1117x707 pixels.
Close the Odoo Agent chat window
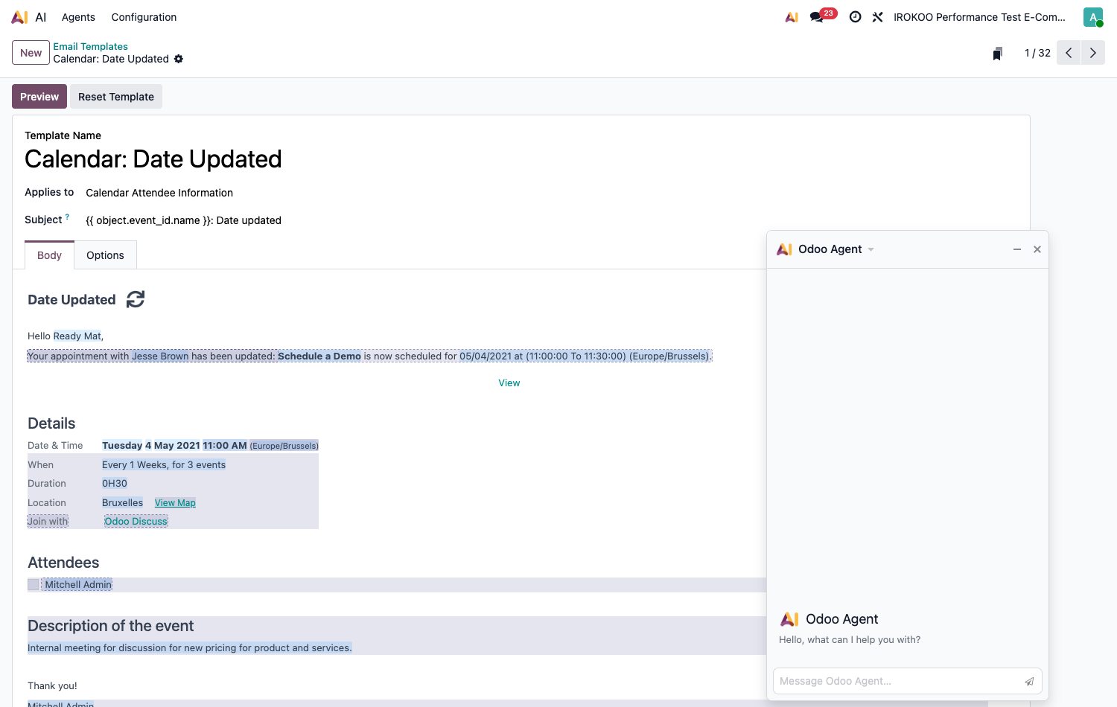click(1037, 249)
